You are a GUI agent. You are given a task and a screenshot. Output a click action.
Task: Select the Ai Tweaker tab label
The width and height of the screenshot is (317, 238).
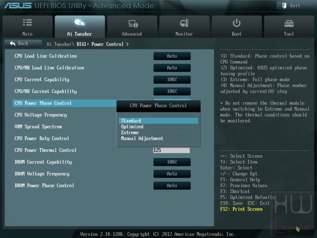pos(80,34)
